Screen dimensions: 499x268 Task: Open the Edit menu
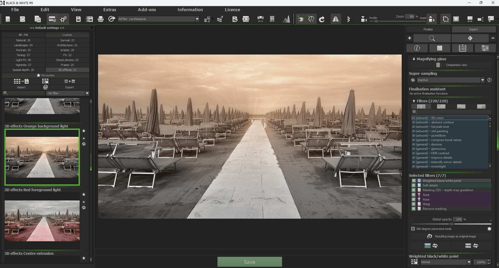point(45,10)
